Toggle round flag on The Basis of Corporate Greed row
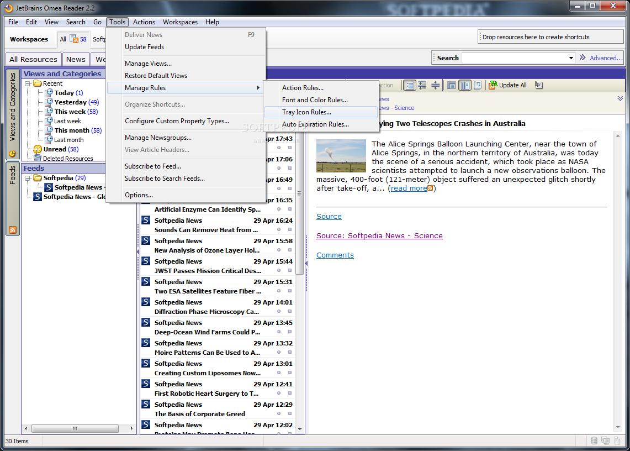 [278, 413]
